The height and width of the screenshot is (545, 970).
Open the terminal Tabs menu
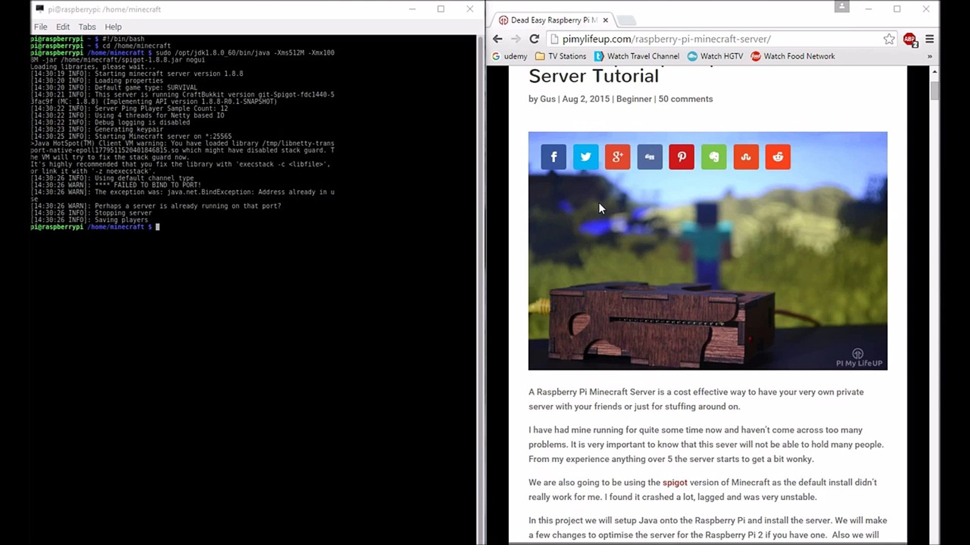pyautogui.click(x=87, y=27)
